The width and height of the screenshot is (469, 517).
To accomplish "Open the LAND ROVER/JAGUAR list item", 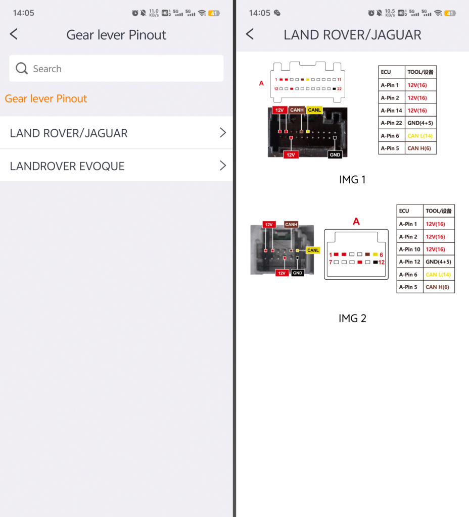I will (116, 133).
